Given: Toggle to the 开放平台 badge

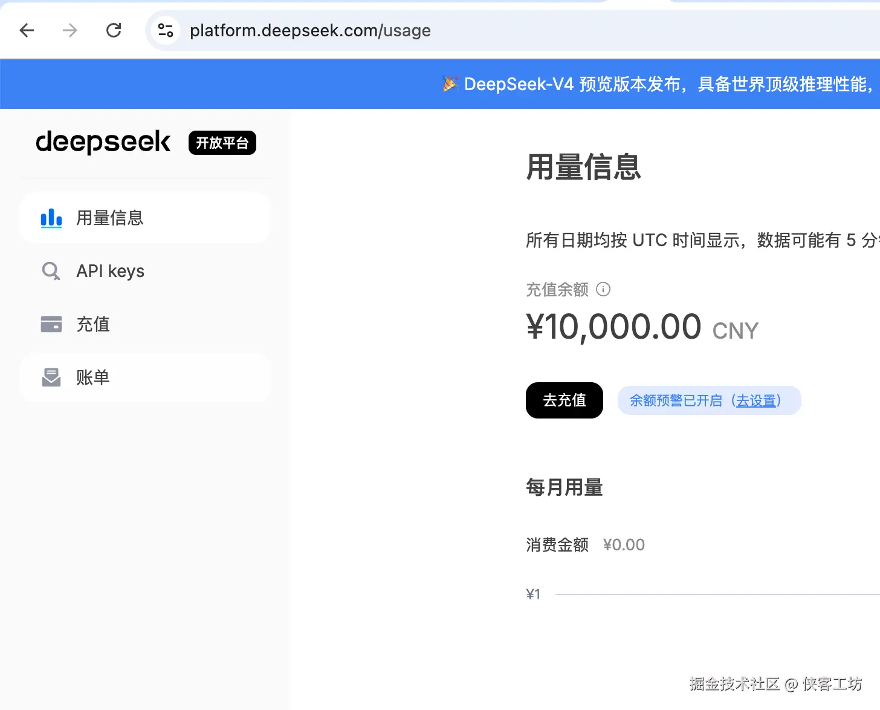Looking at the screenshot, I should [x=222, y=143].
